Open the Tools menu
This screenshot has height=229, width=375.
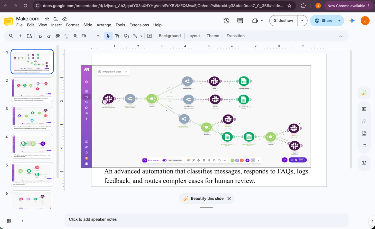click(x=120, y=25)
